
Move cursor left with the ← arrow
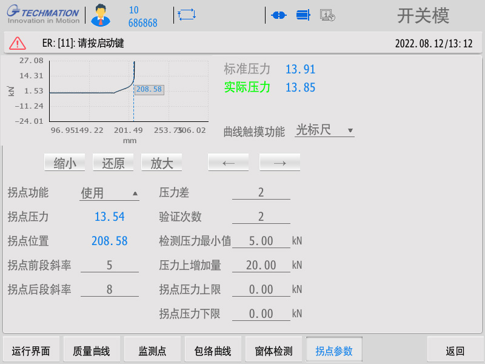[228, 163]
